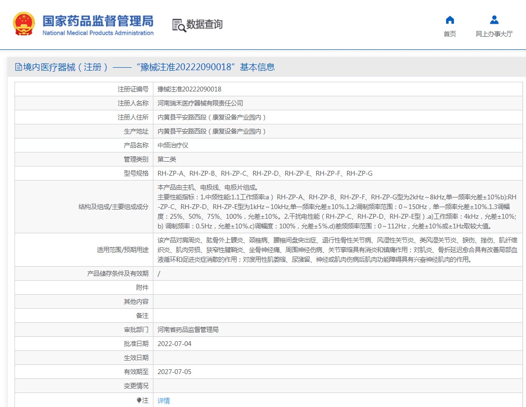Open 网上办事大厅 text link

tap(494, 34)
